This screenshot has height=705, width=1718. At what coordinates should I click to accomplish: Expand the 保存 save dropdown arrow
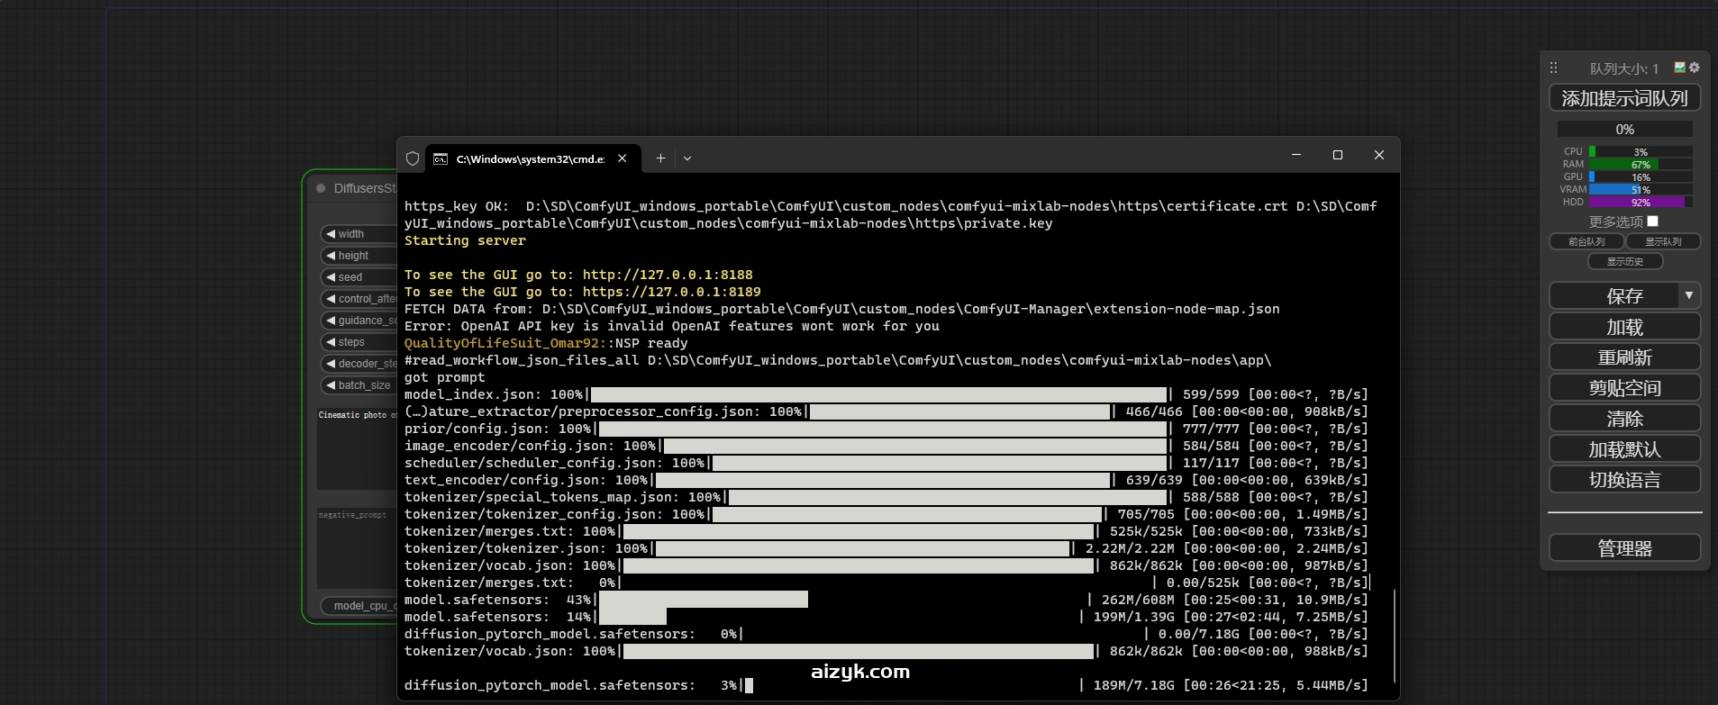pyautogui.click(x=1688, y=295)
